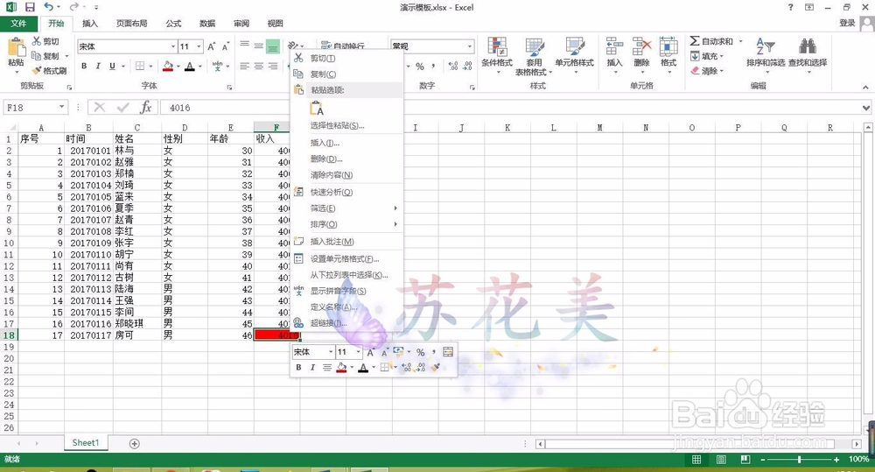This screenshot has width=875, height=472.
Task: Open the mini toolbar font size dropdown
Action: [358, 352]
